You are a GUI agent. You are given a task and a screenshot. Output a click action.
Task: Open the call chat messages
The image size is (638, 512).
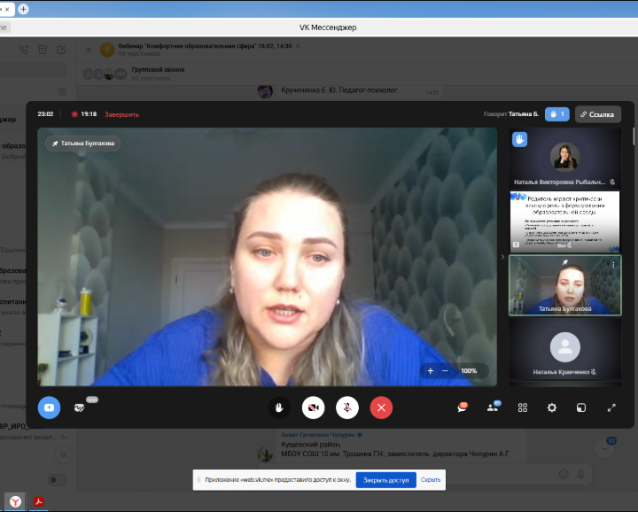point(462,407)
